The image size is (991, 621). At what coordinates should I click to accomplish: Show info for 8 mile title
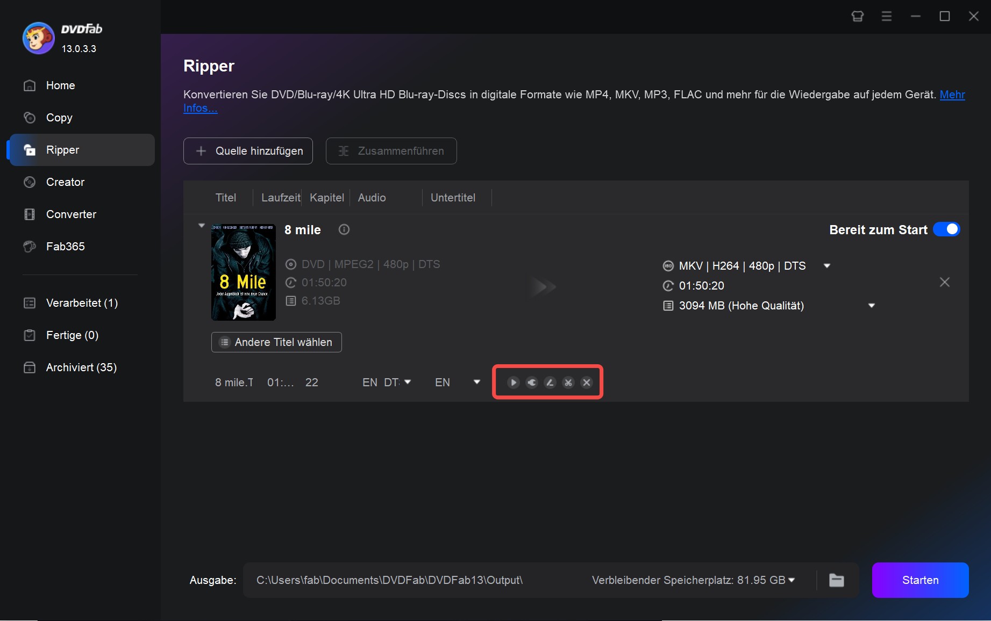(344, 230)
